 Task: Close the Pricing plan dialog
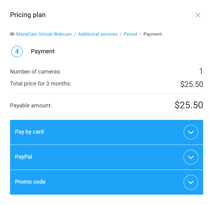tap(198, 15)
